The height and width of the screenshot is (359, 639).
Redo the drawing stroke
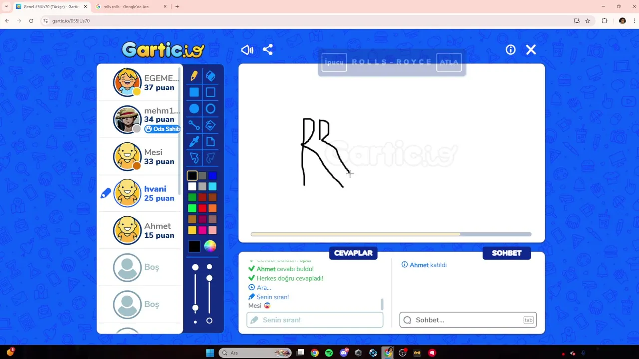210,158
